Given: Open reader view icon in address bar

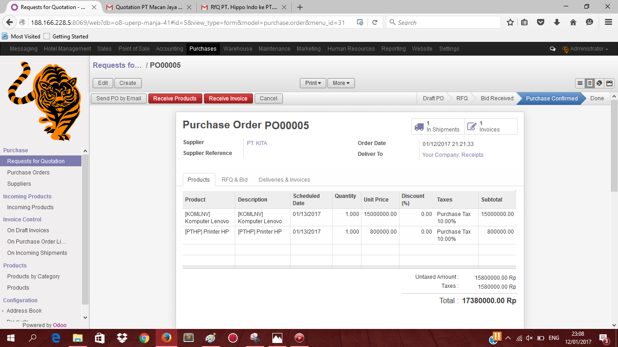Looking at the screenshot, I should click(360, 22).
